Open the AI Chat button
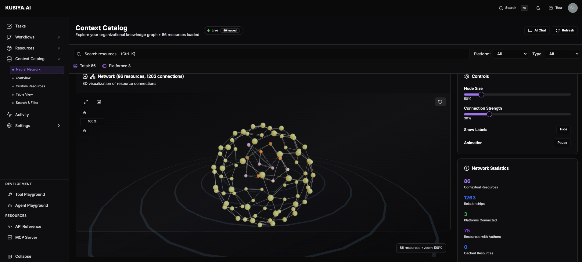This screenshot has width=582, height=262. pos(537,31)
